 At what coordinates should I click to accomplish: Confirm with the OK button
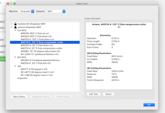point(149,105)
